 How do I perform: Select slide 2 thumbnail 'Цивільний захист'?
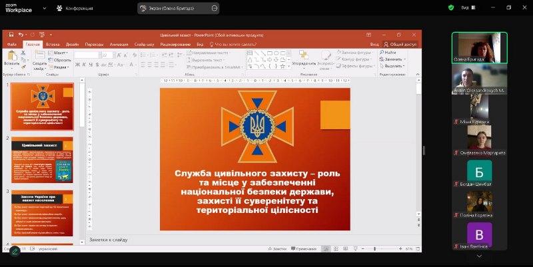coord(42,160)
